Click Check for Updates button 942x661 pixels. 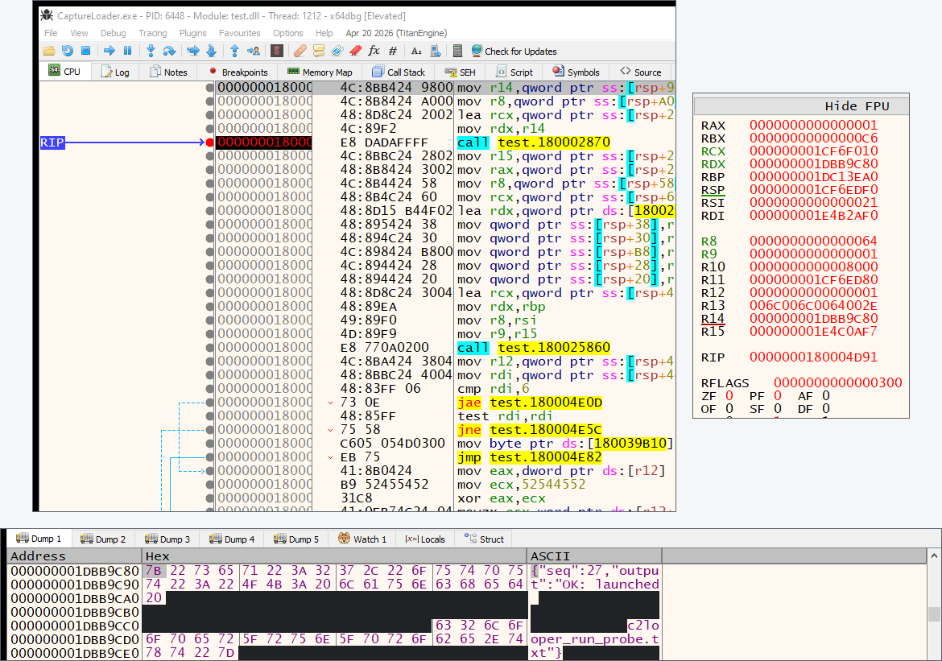pos(514,51)
